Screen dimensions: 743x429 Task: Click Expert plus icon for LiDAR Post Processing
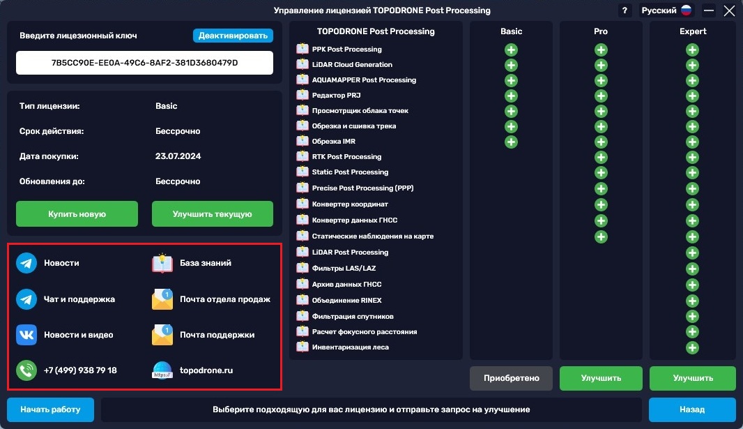[x=692, y=253]
